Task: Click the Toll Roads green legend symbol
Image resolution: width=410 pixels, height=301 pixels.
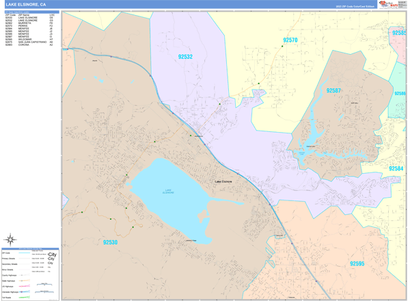Action: (x=25, y=298)
